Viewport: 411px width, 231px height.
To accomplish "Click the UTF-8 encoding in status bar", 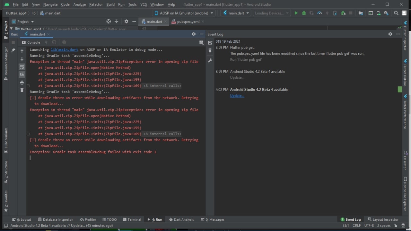I will (369, 226).
